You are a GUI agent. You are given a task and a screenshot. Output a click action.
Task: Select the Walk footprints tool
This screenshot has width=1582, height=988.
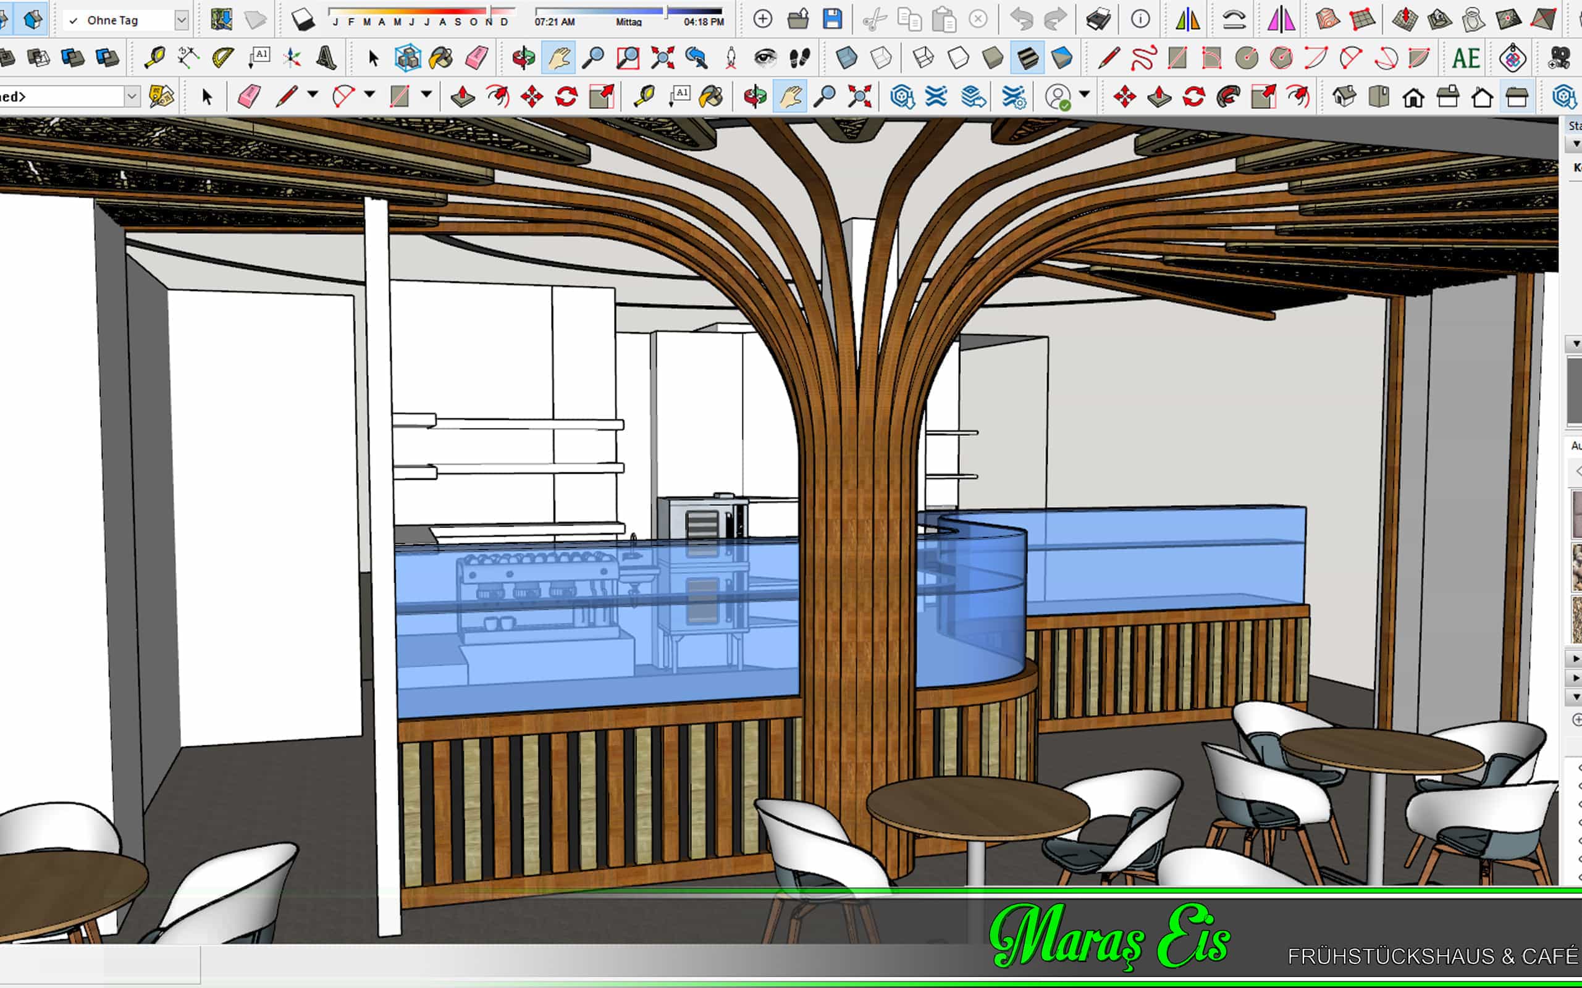[799, 58]
